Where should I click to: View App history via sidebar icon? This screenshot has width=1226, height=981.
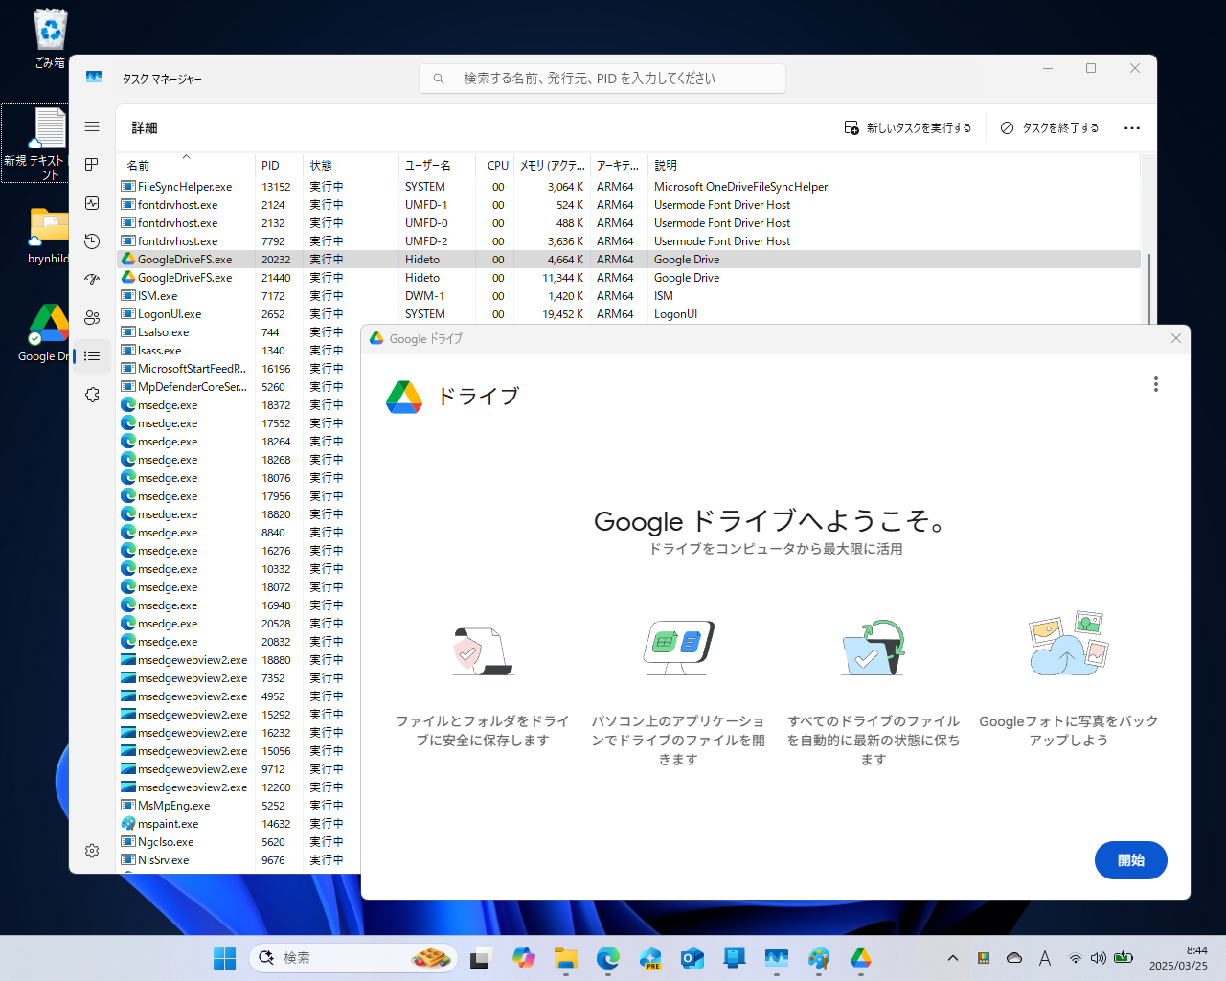(92, 241)
